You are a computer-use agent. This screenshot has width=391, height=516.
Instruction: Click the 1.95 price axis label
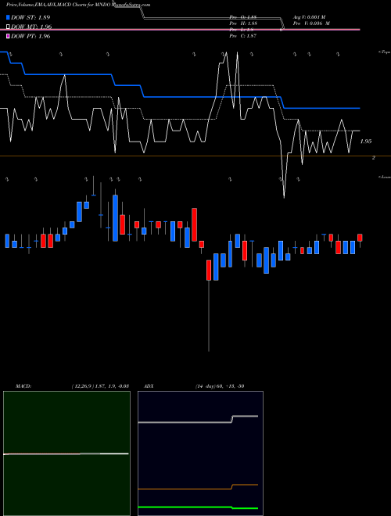click(366, 142)
